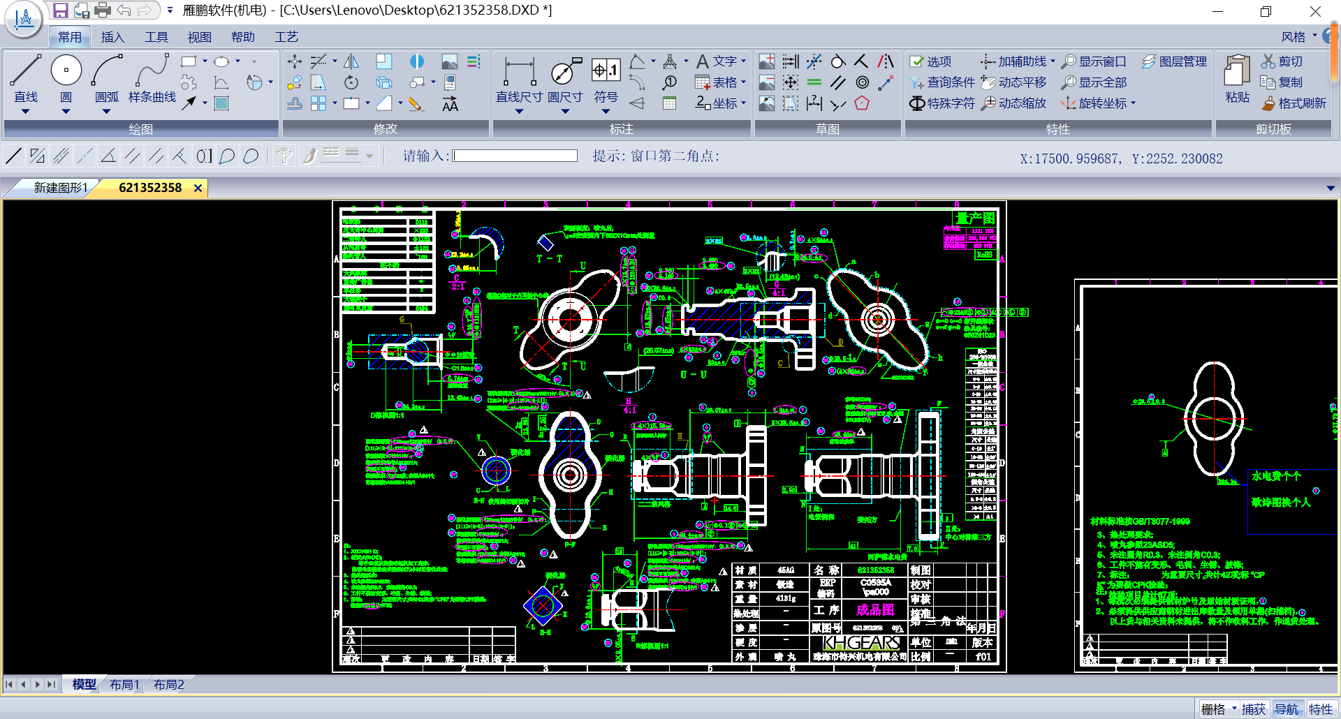Open the dropdown arrow under 圆弧
This screenshot has height=719, width=1341.
point(106,112)
